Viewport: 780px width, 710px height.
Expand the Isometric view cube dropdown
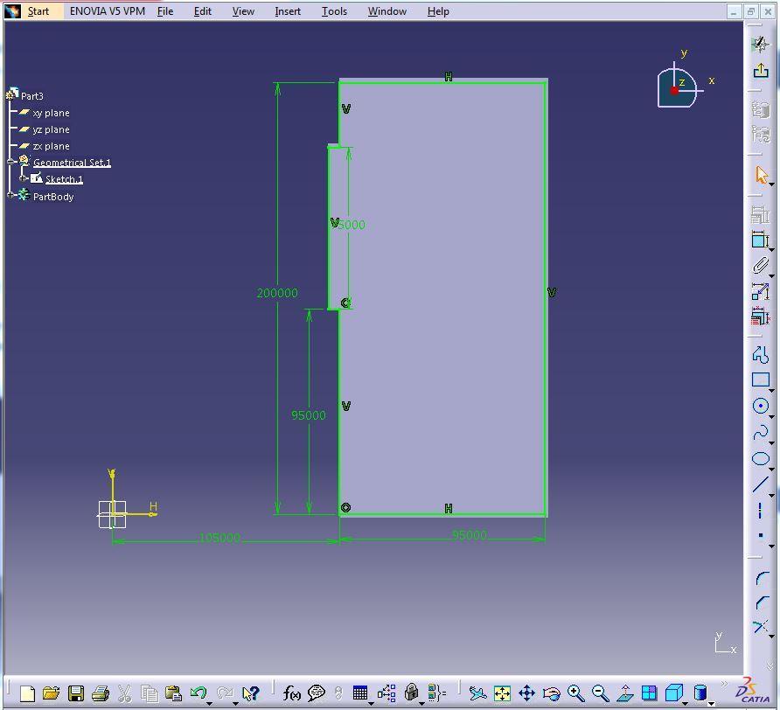(685, 702)
